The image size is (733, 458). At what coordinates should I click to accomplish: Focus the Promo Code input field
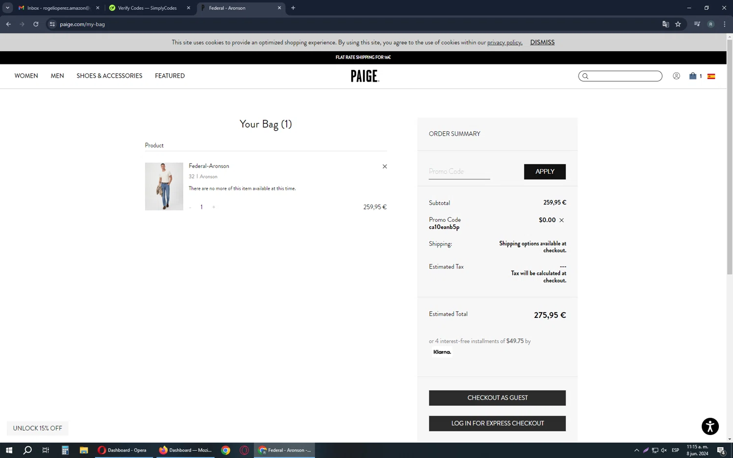click(459, 172)
